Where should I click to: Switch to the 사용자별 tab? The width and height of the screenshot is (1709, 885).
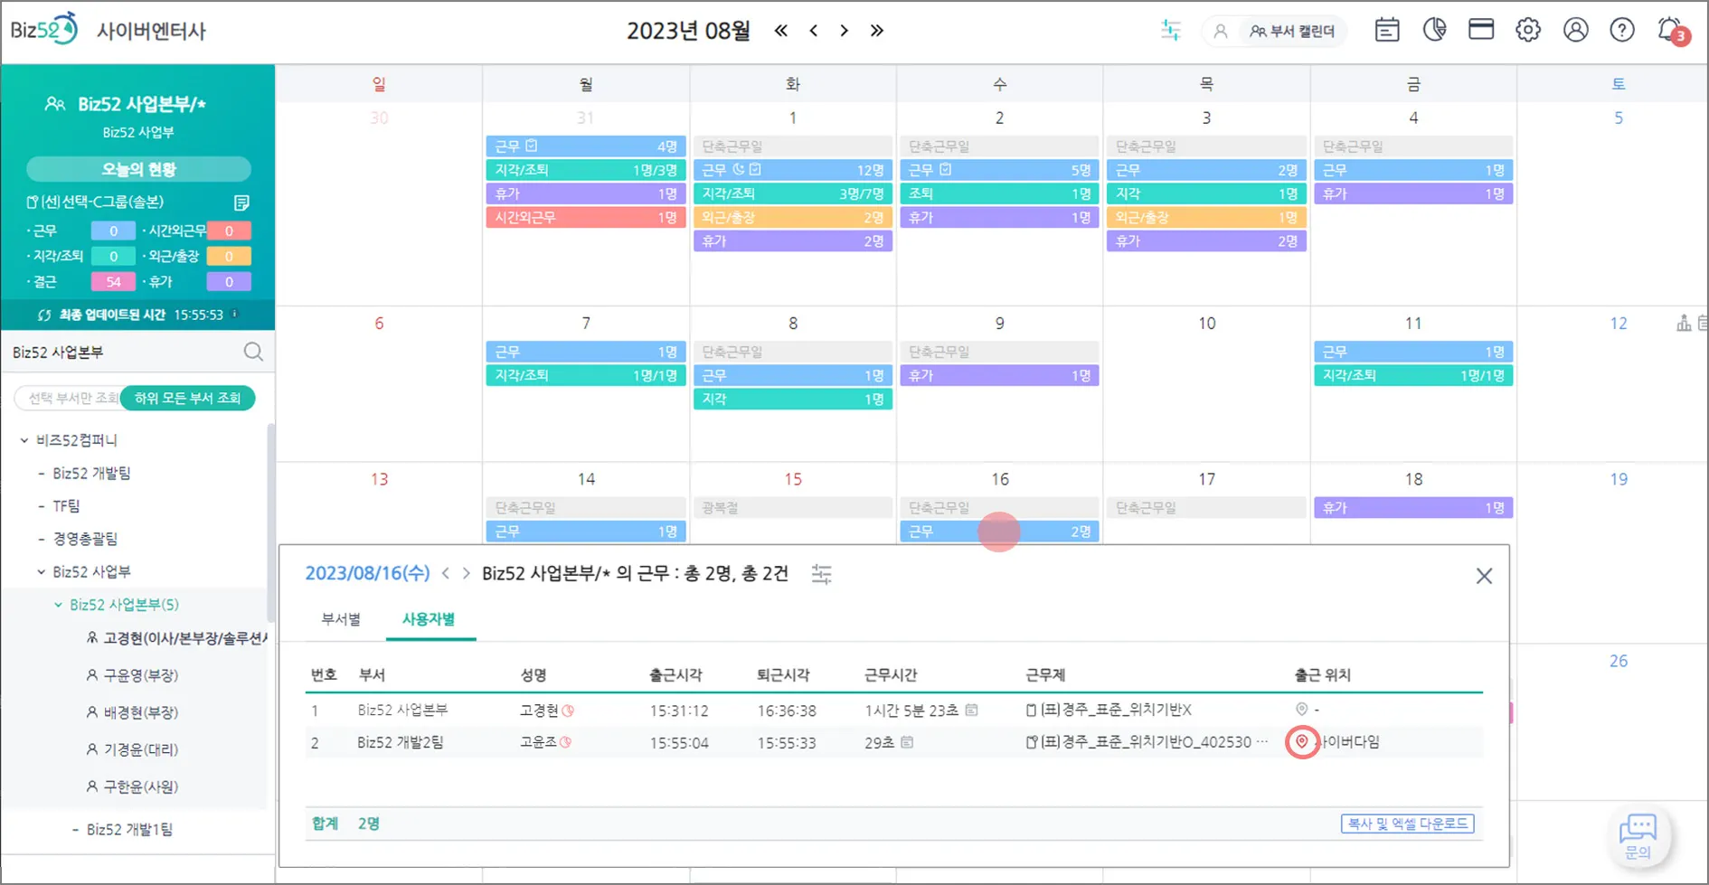pyautogui.click(x=429, y=619)
